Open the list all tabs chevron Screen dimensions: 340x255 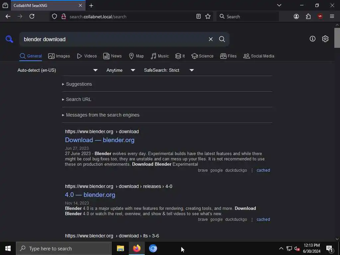click(279, 5)
